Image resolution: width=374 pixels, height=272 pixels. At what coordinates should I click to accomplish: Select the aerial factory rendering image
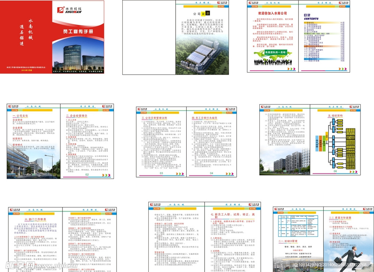pos(202,55)
